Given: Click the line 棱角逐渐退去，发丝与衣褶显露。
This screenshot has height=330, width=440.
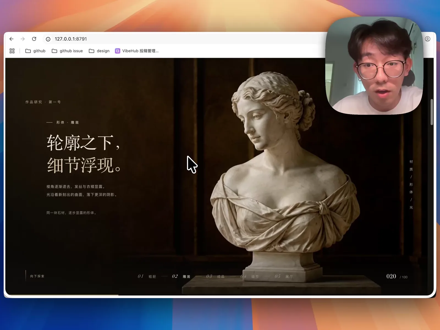Looking at the screenshot, I should [76, 186].
